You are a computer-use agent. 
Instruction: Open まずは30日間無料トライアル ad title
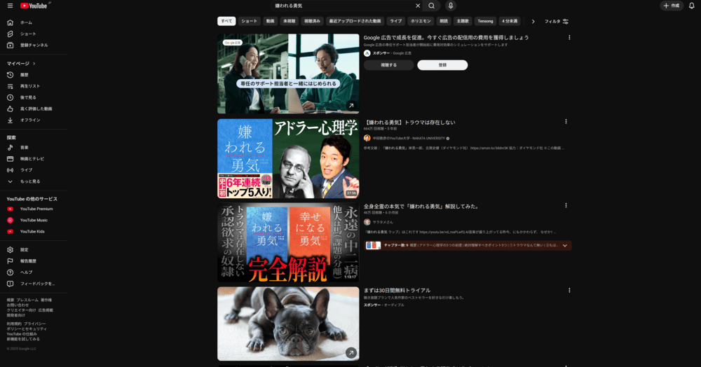pos(397,291)
